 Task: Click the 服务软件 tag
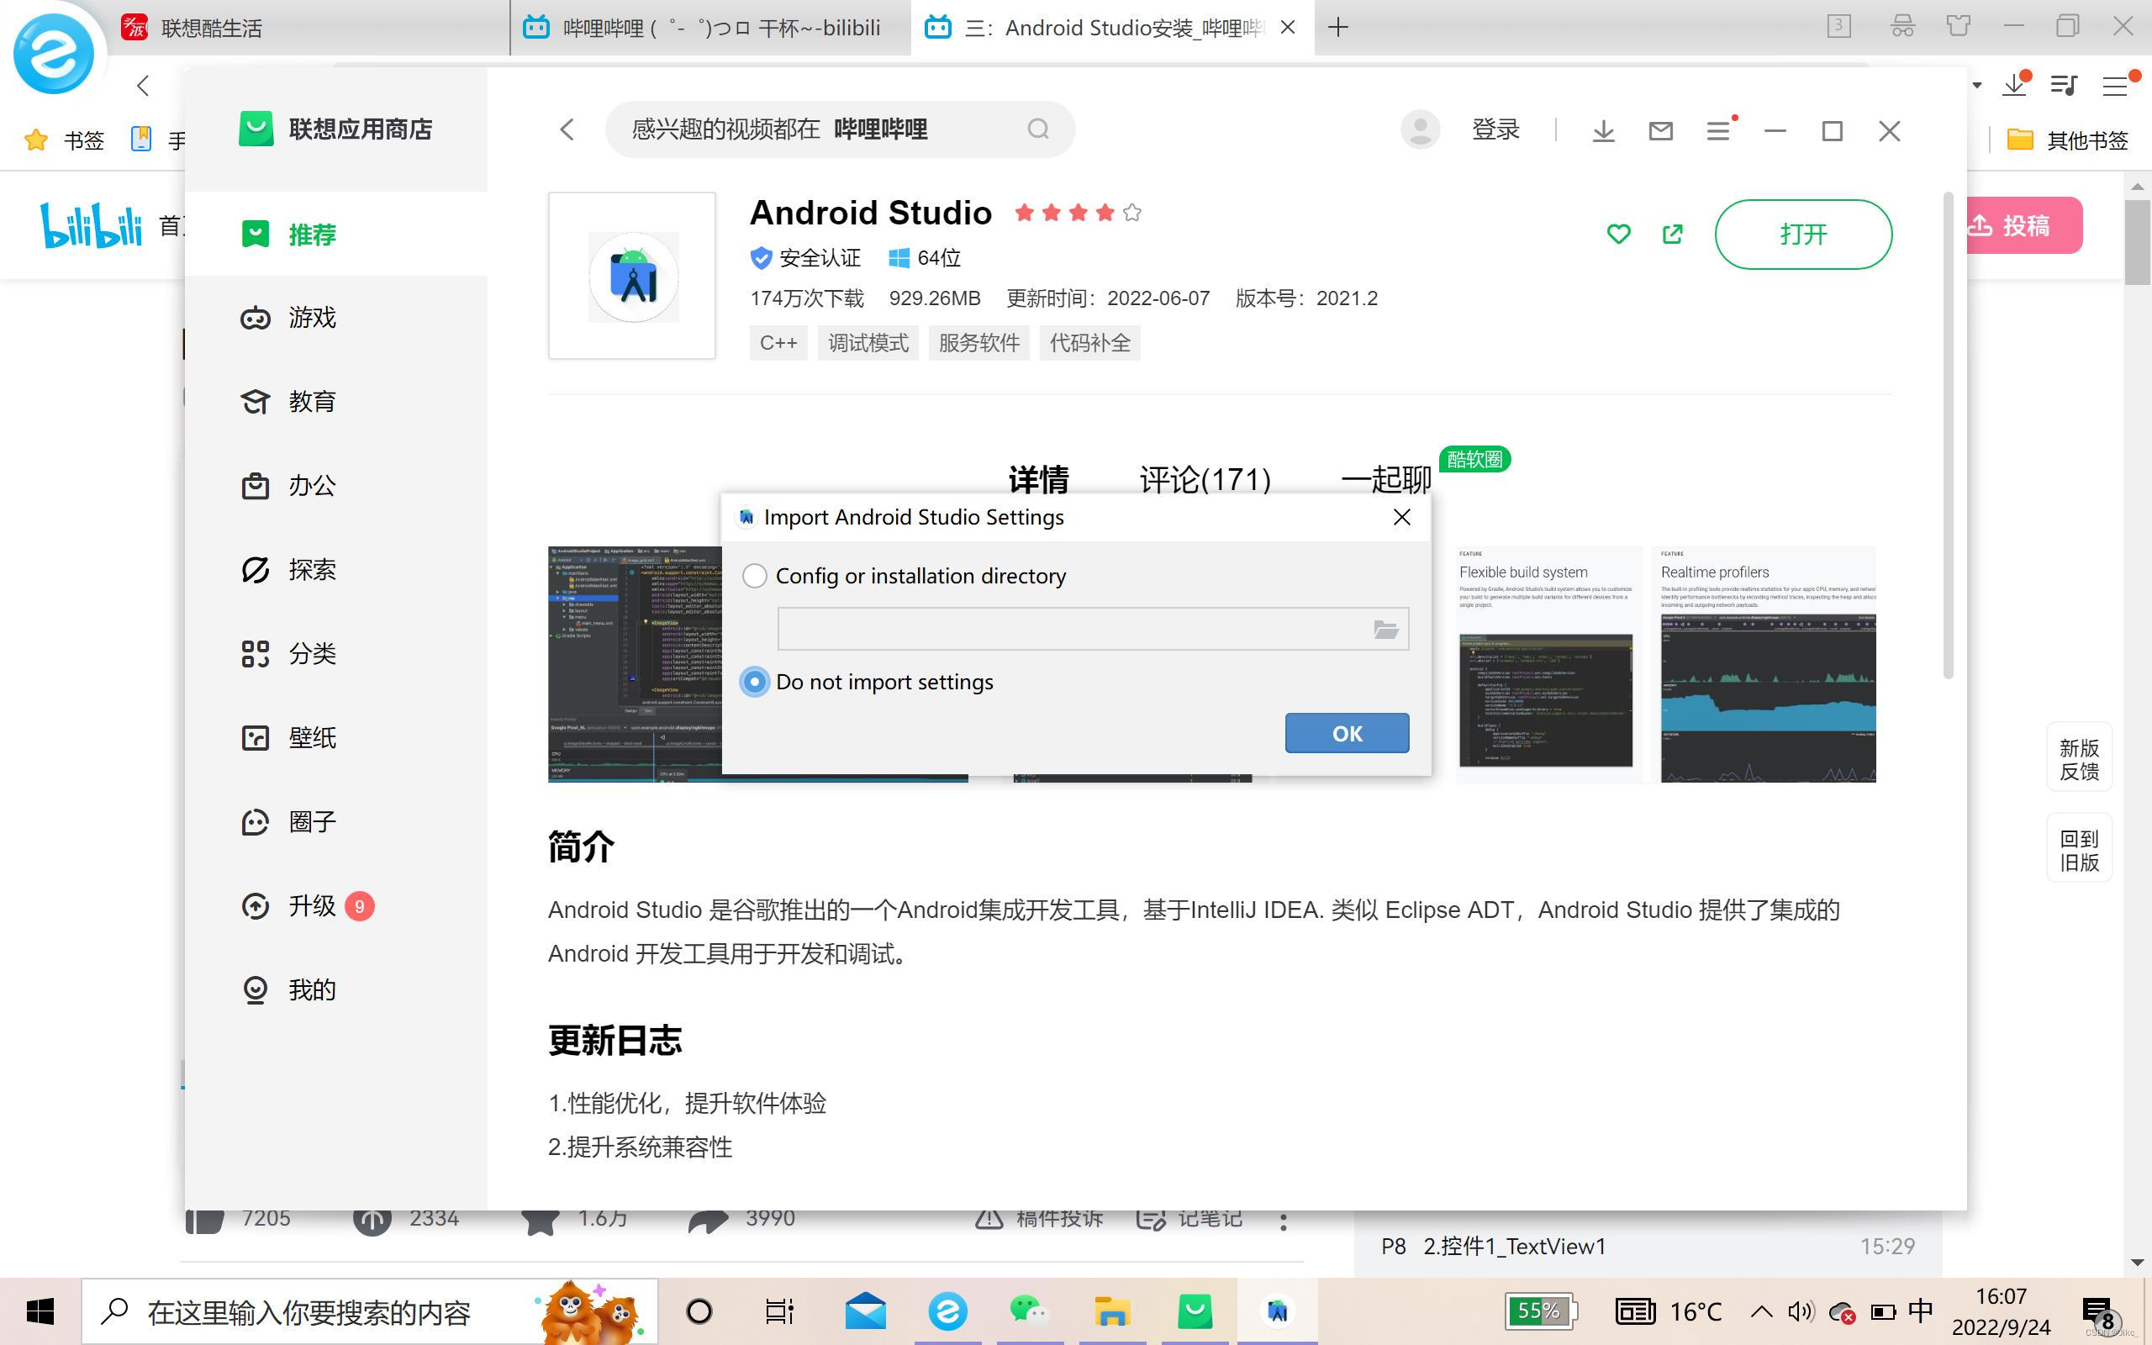pos(979,343)
